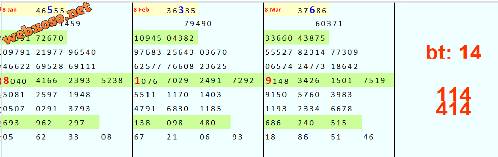Select the highlighted value 4166
The width and height of the screenshot is (498, 157).
click(47, 81)
